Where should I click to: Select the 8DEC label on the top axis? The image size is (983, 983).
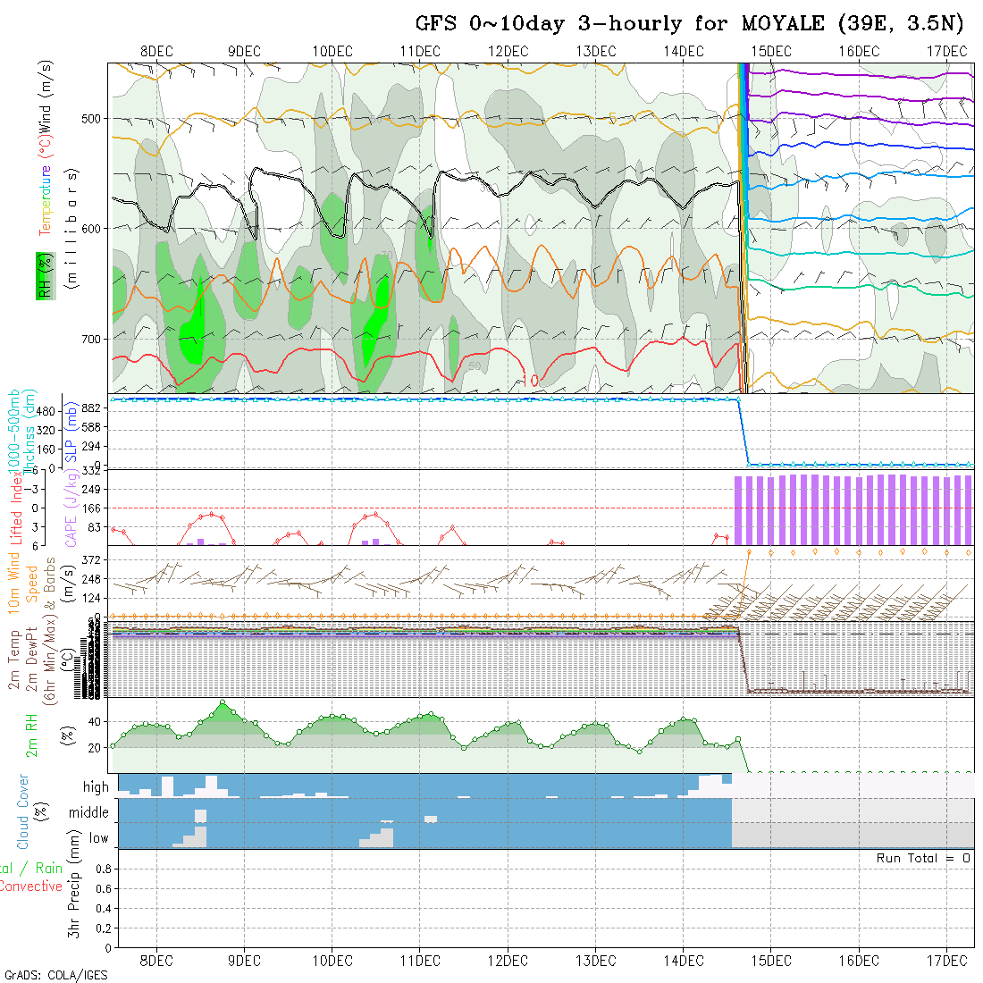coord(156,51)
